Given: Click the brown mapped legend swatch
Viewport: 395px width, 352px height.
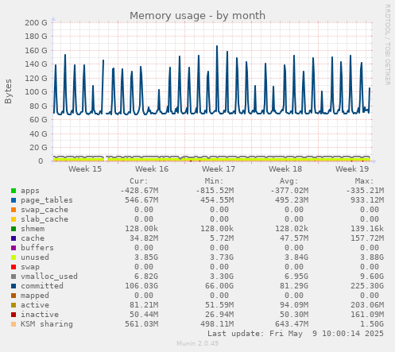Looking at the screenshot, I should click(14, 296).
